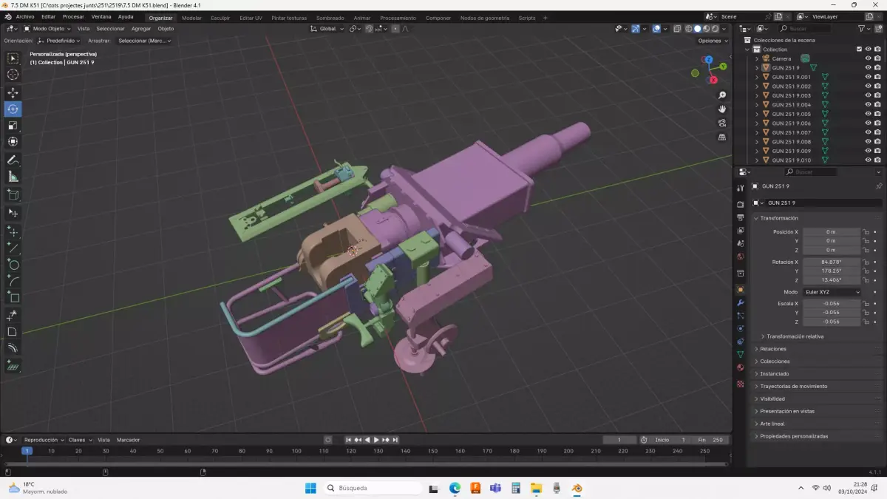Expand the Relaciones panel
The image size is (887, 499).
773,349
